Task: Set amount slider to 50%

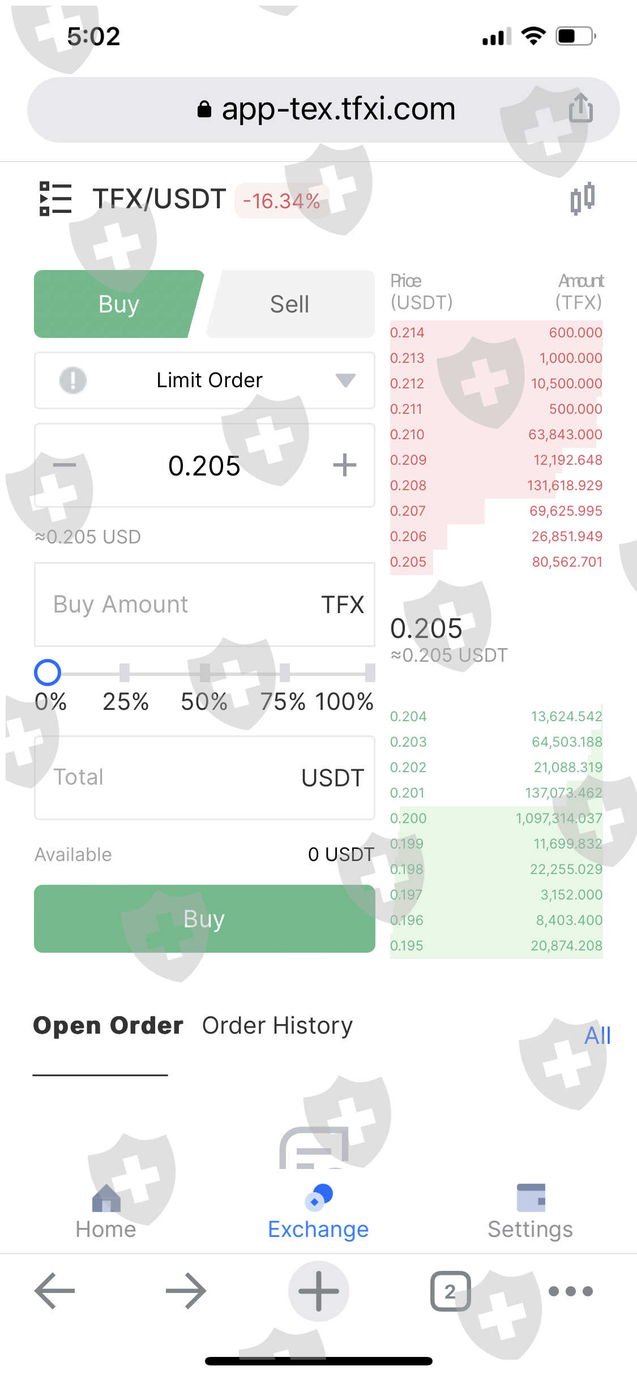Action: (x=205, y=673)
